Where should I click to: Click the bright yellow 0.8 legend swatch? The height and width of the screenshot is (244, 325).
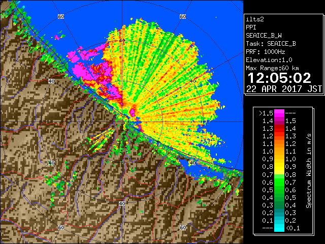[279, 167]
